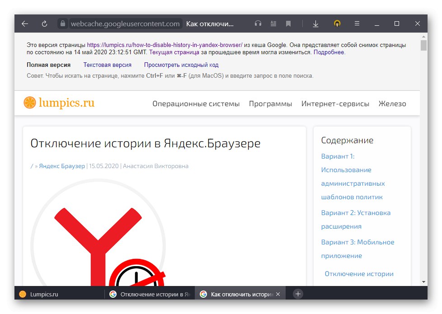The image size is (442, 314).
Task: Click the article heading 'Отключение истории в Яндекс.Браузере'
Action: (146, 143)
